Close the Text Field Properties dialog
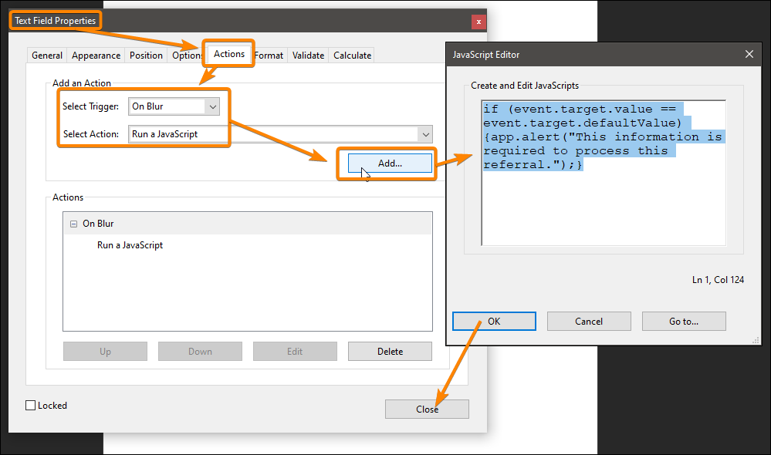This screenshot has width=771, height=455. (427, 409)
